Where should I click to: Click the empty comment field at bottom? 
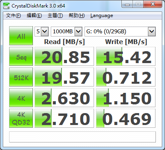tap(82, 137)
